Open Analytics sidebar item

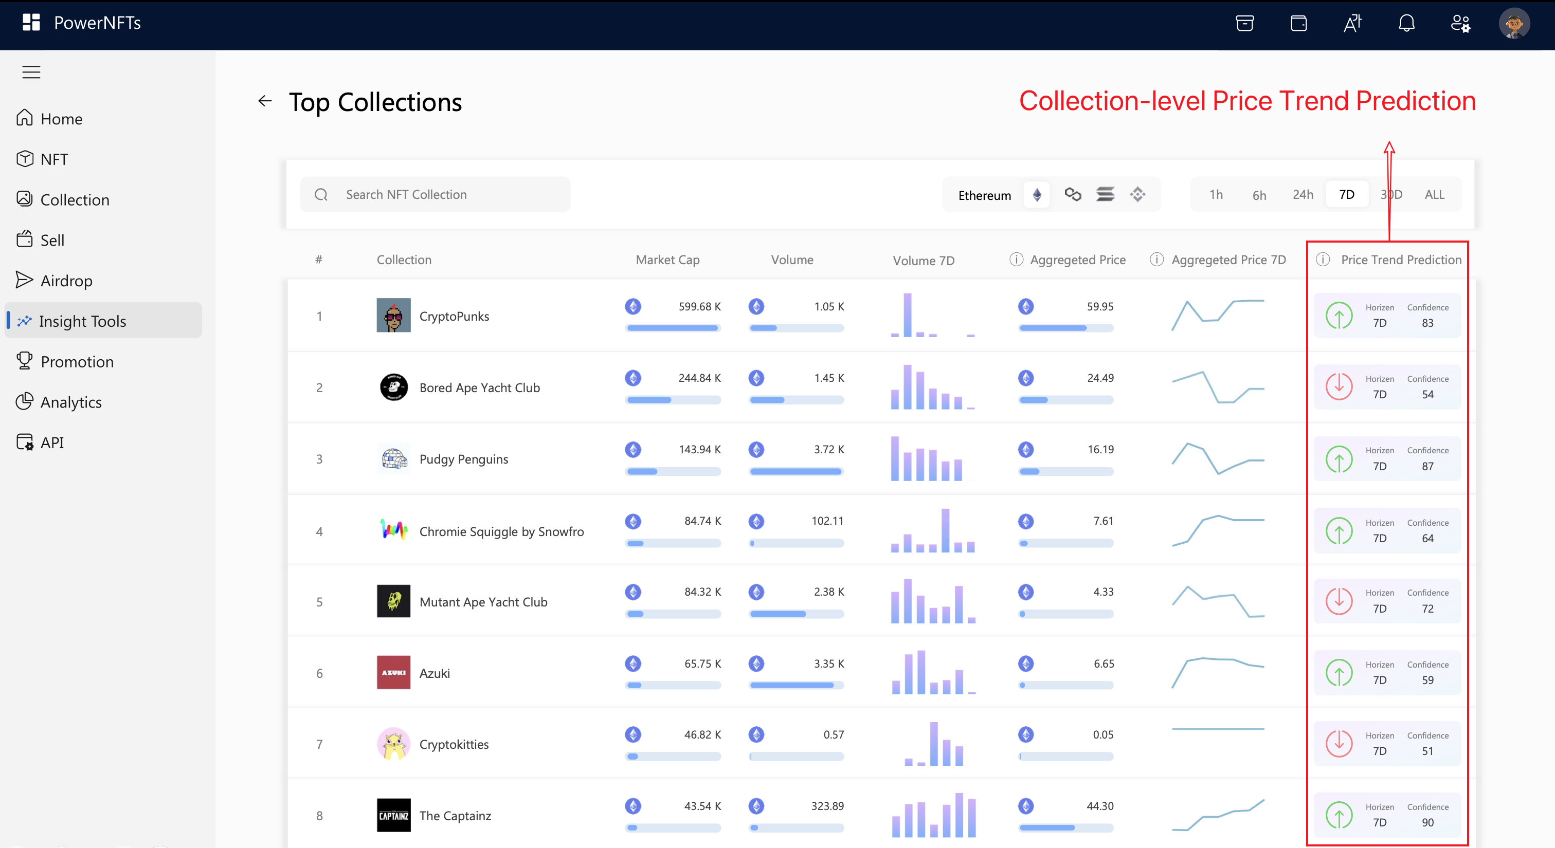tap(103, 402)
